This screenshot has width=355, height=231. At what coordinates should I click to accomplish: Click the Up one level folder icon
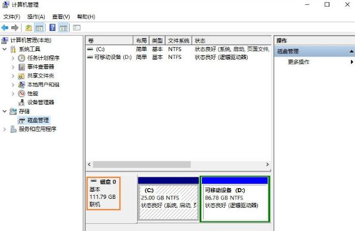coord(29,28)
